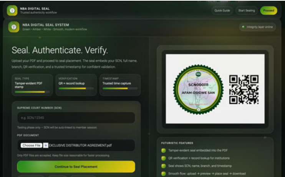Focus the Supreme Court Number input field
Viewport: 285px width, 177px height.
pos(76,118)
